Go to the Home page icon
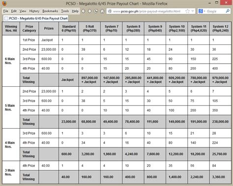Image resolution: width=233 pixels, height=186 pixels. [x=102, y=11]
